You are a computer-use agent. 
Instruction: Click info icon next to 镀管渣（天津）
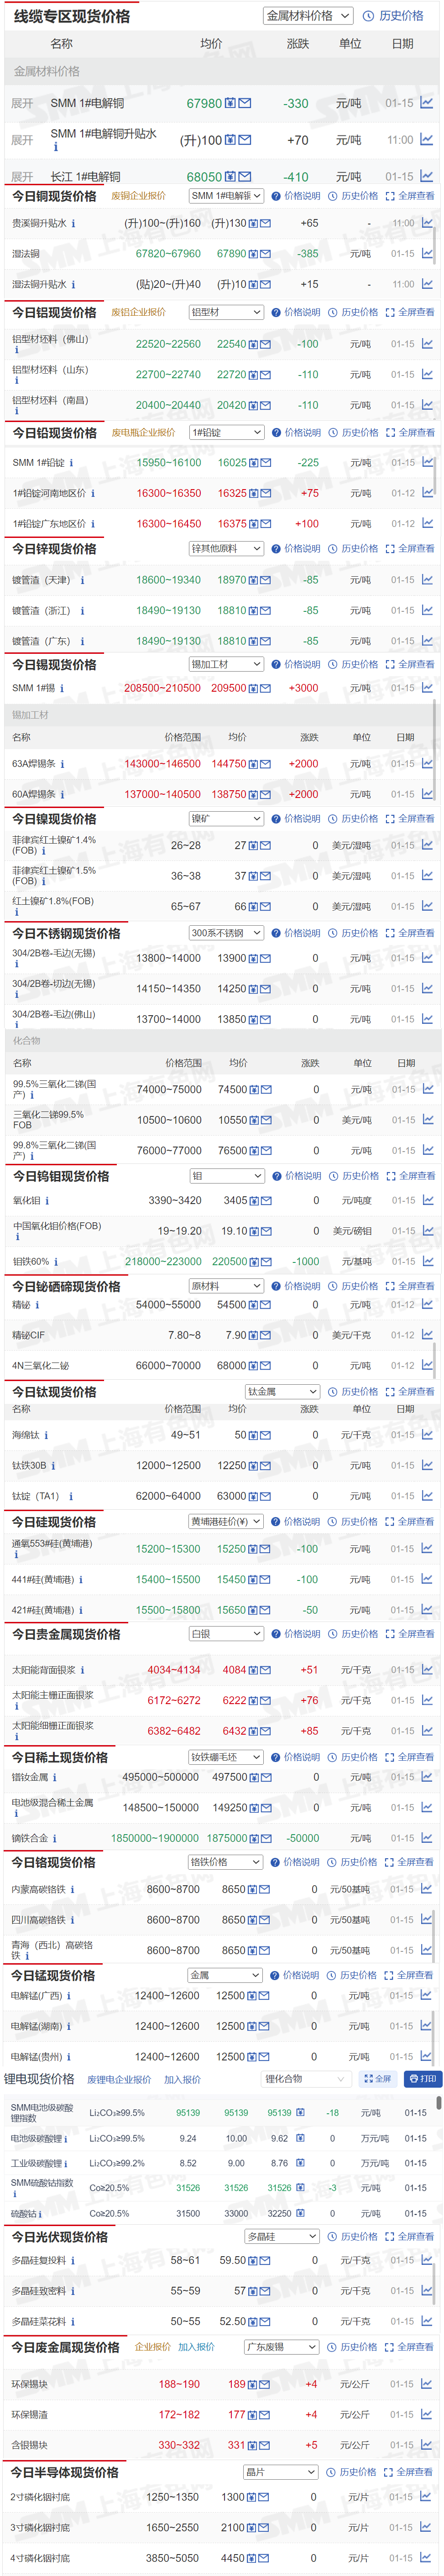tap(82, 580)
